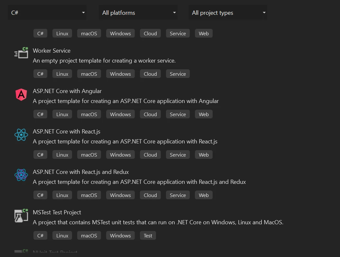Image resolution: width=340 pixels, height=257 pixels.
Task: Click the Linux tag under MSTest Test Project
Action: [x=62, y=236]
